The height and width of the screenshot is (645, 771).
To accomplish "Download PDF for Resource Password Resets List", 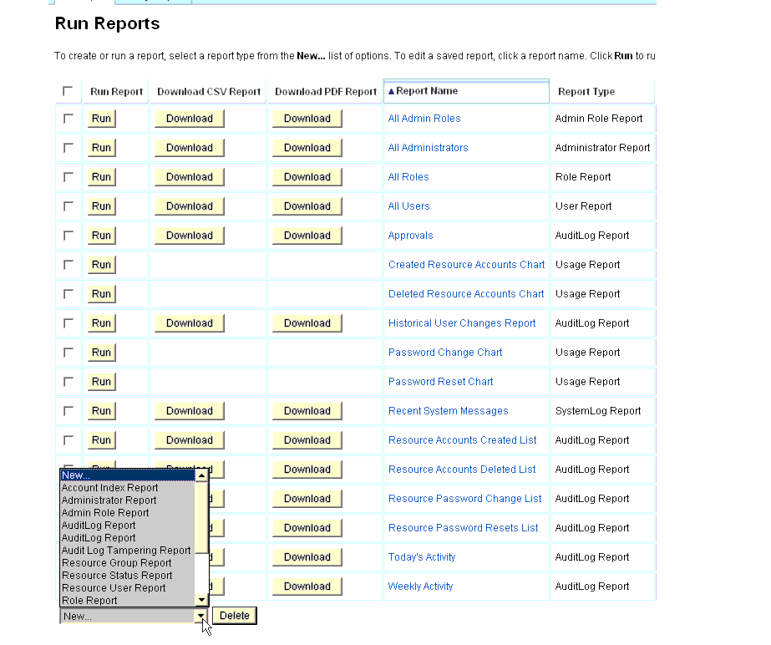I will click(x=307, y=528).
